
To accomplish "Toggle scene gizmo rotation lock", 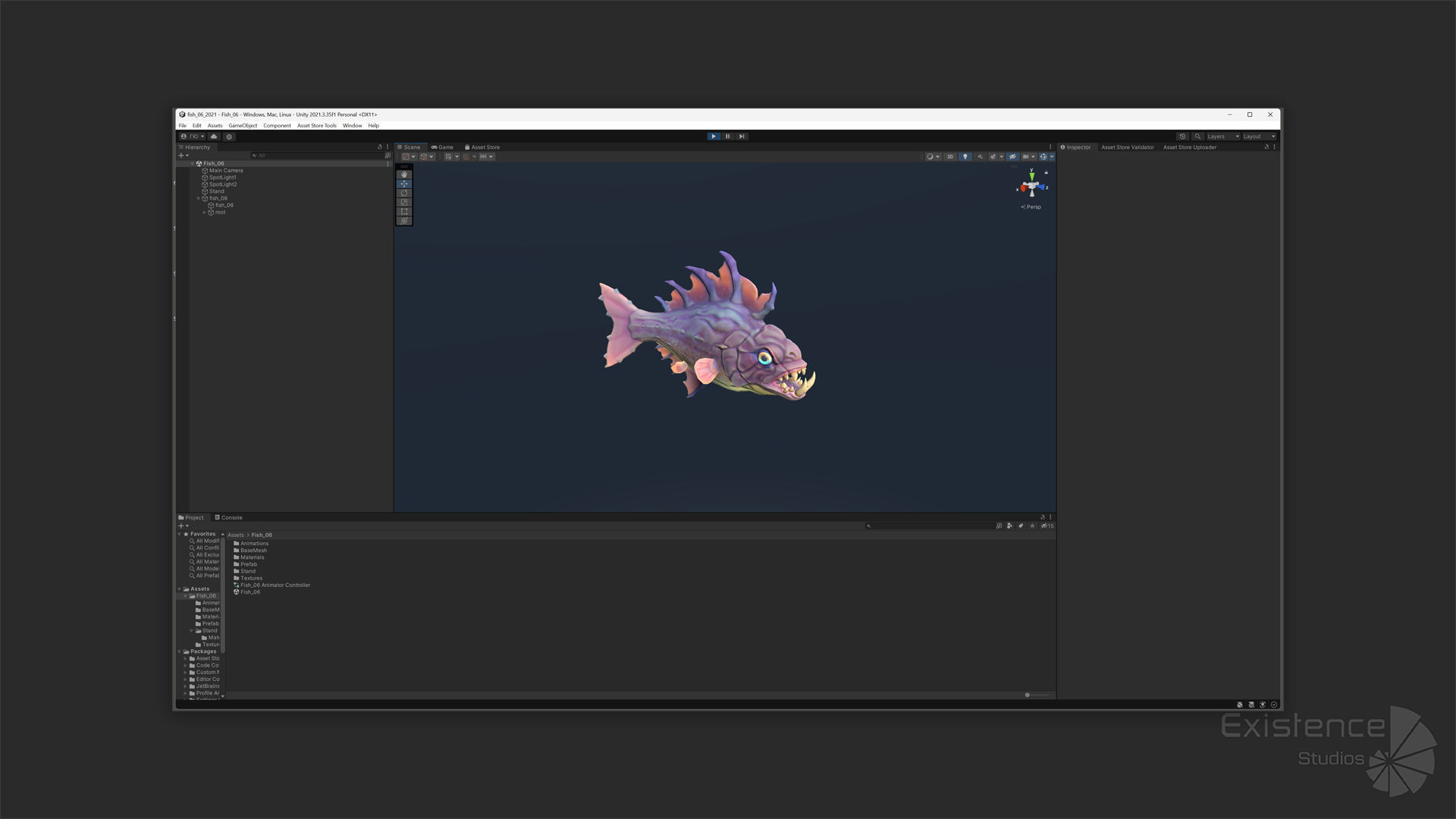I will (x=1046, y=173).
